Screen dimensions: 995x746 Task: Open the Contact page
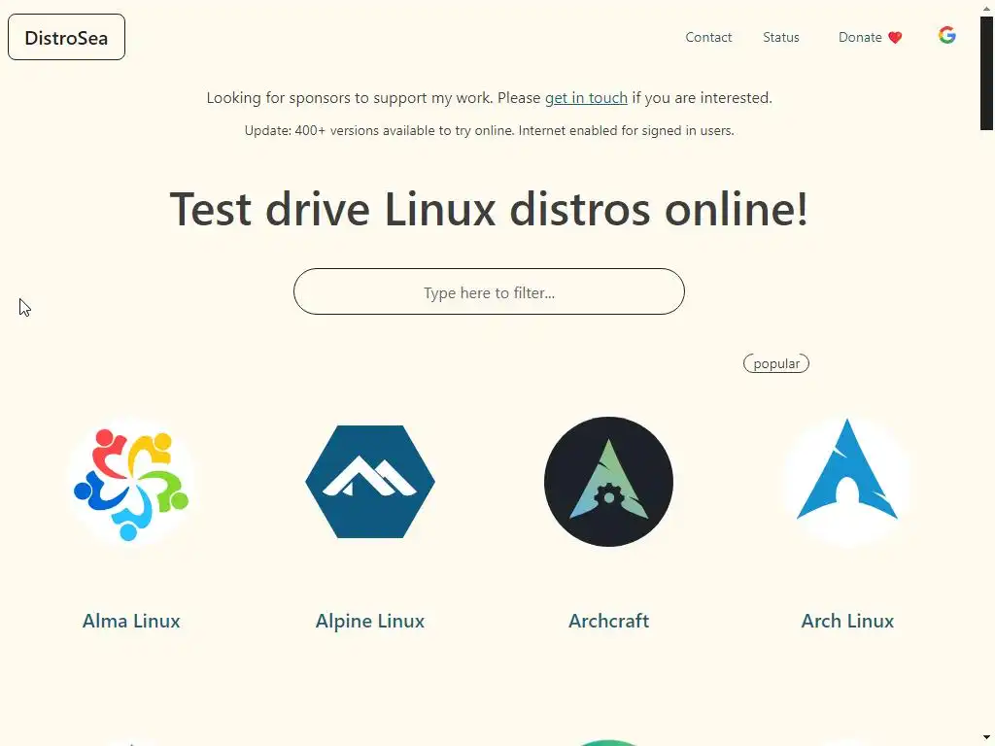(708, 38)
